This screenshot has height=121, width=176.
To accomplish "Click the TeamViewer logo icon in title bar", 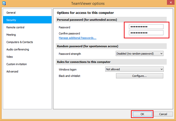I will tap(4, 3).
